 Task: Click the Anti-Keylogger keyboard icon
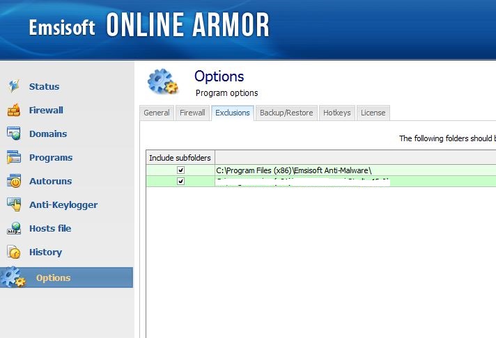point(14,204)
